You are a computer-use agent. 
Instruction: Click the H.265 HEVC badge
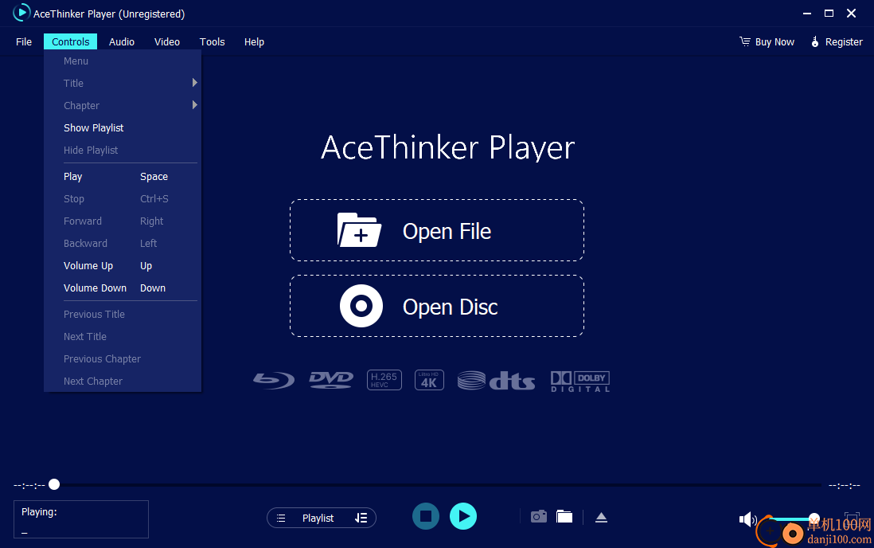point(384,380)
